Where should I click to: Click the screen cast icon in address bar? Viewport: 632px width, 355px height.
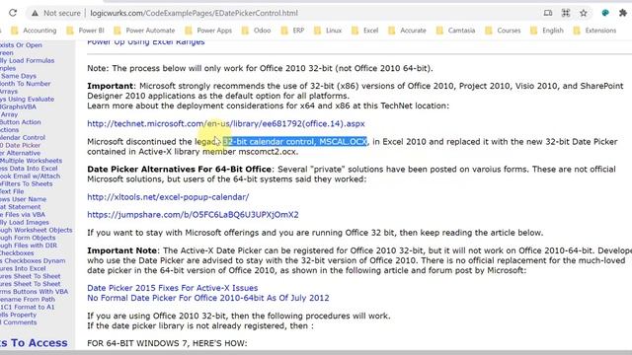click(x=548, y=13)
